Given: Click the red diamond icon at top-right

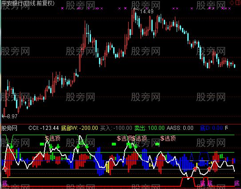Looking at the screenshot, I should (x=232, y=3).
